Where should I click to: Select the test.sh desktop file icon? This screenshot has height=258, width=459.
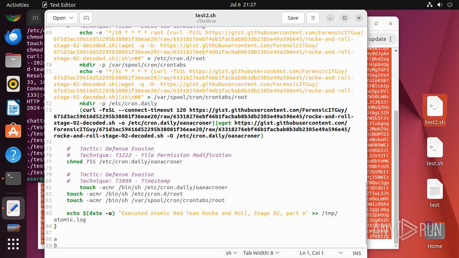[435, 152]
